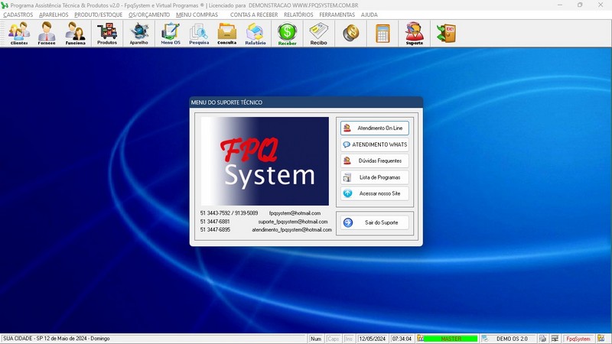Click the Recibo toolbar icon
The width and height of the screenshot is (612, 344).
[x=318, y=34]
